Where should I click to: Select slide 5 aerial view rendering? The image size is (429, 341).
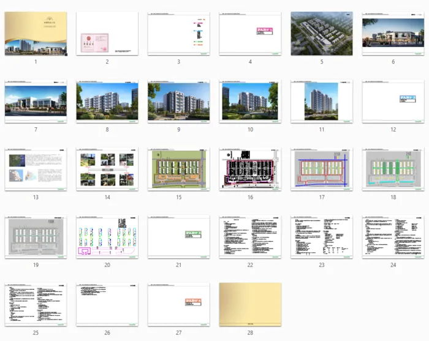pyautogui.click(x=321, y=34)
